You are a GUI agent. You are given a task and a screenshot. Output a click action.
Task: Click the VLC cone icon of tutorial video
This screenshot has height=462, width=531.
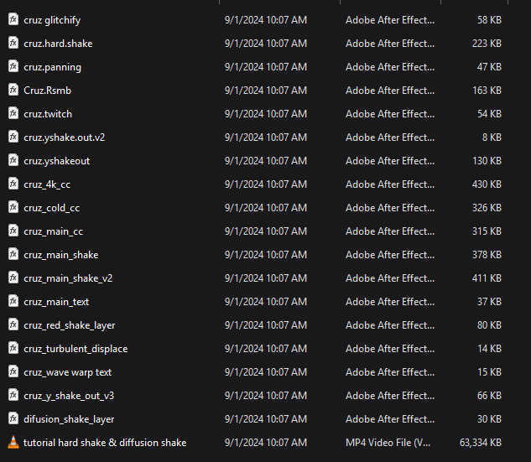pyautogui.click(x=13, y=442)
